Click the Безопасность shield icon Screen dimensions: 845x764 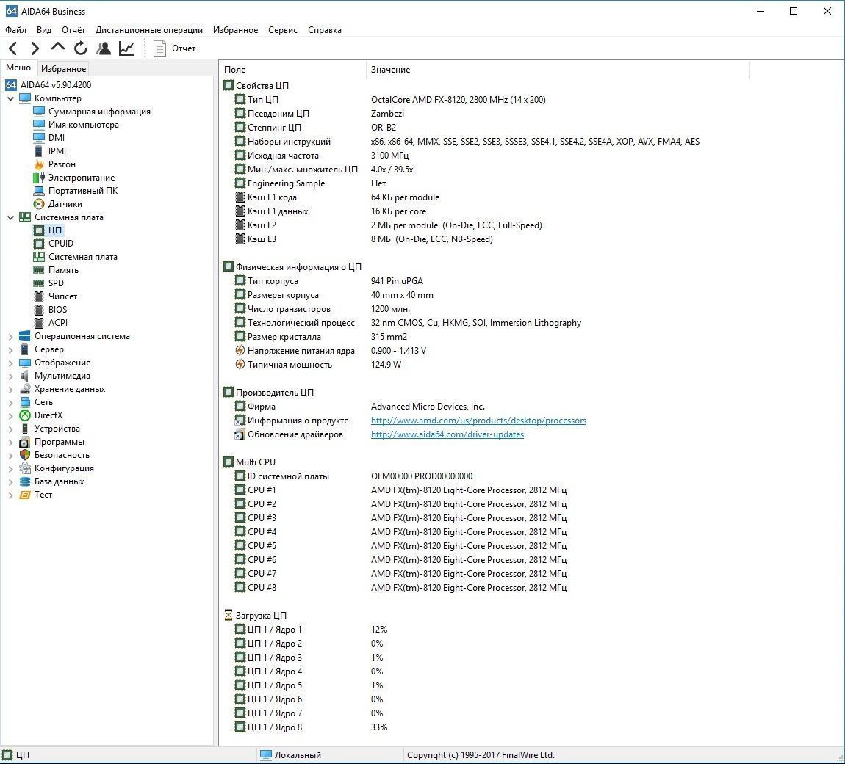(x=25, y=456)
